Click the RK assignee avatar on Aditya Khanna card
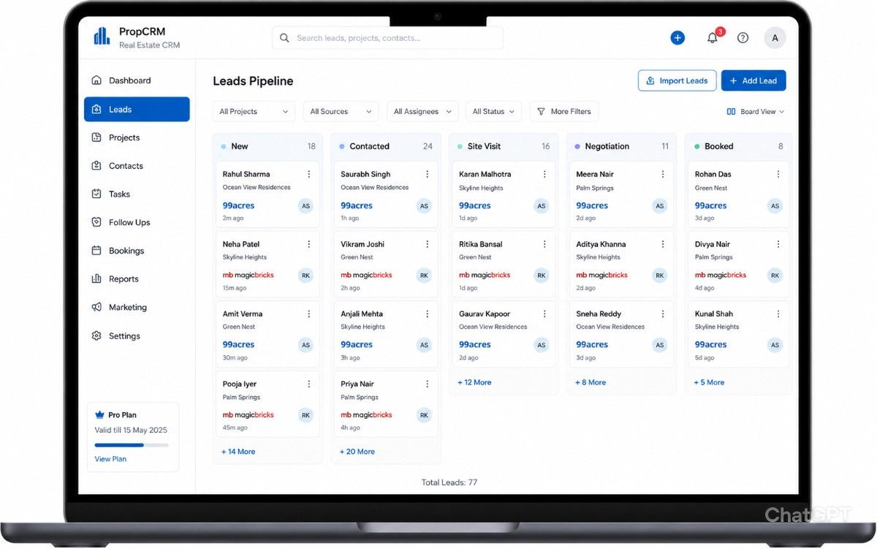877x549 pixels. click(659, 276)
